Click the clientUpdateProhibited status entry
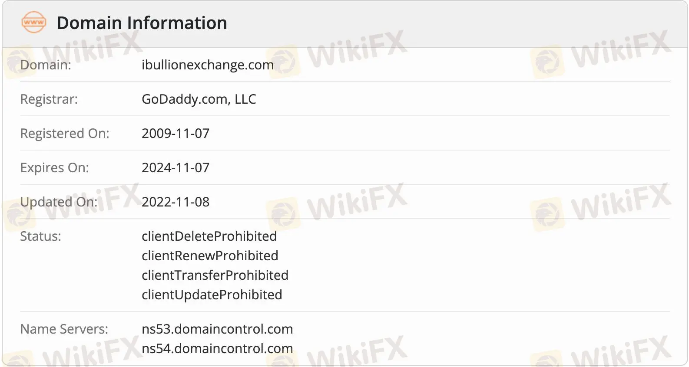Image resolution: width=689 pixels, height=367 pixels. (x=212, y=295)
